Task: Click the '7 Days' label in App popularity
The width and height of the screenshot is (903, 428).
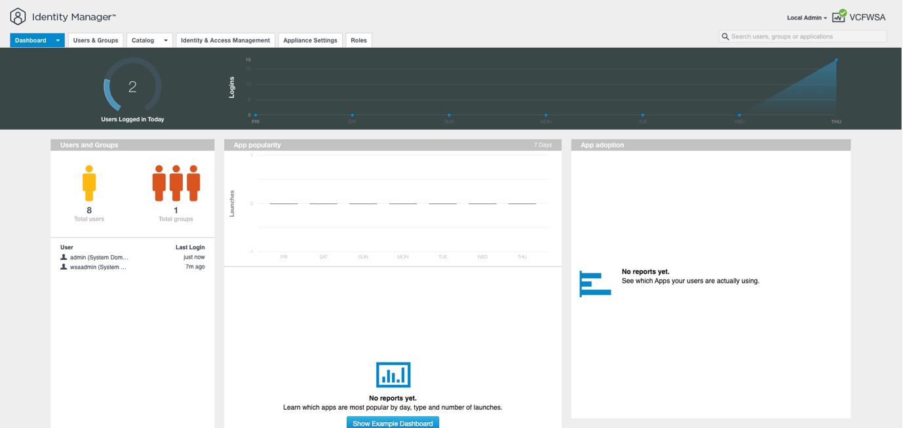Action: [543, 145]
